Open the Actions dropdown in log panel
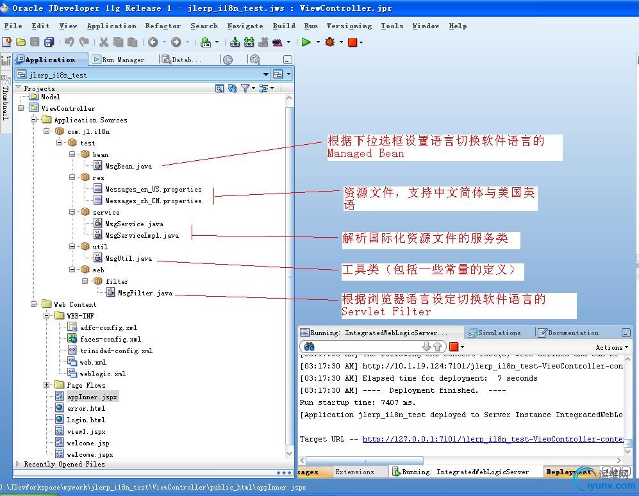The height and width of the screenshot is (496, 639). (x=611, y=347)
